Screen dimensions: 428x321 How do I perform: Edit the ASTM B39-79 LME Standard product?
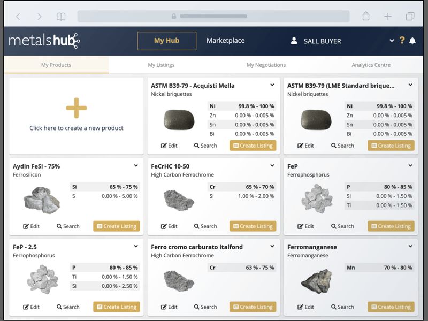tap(305, 146)
